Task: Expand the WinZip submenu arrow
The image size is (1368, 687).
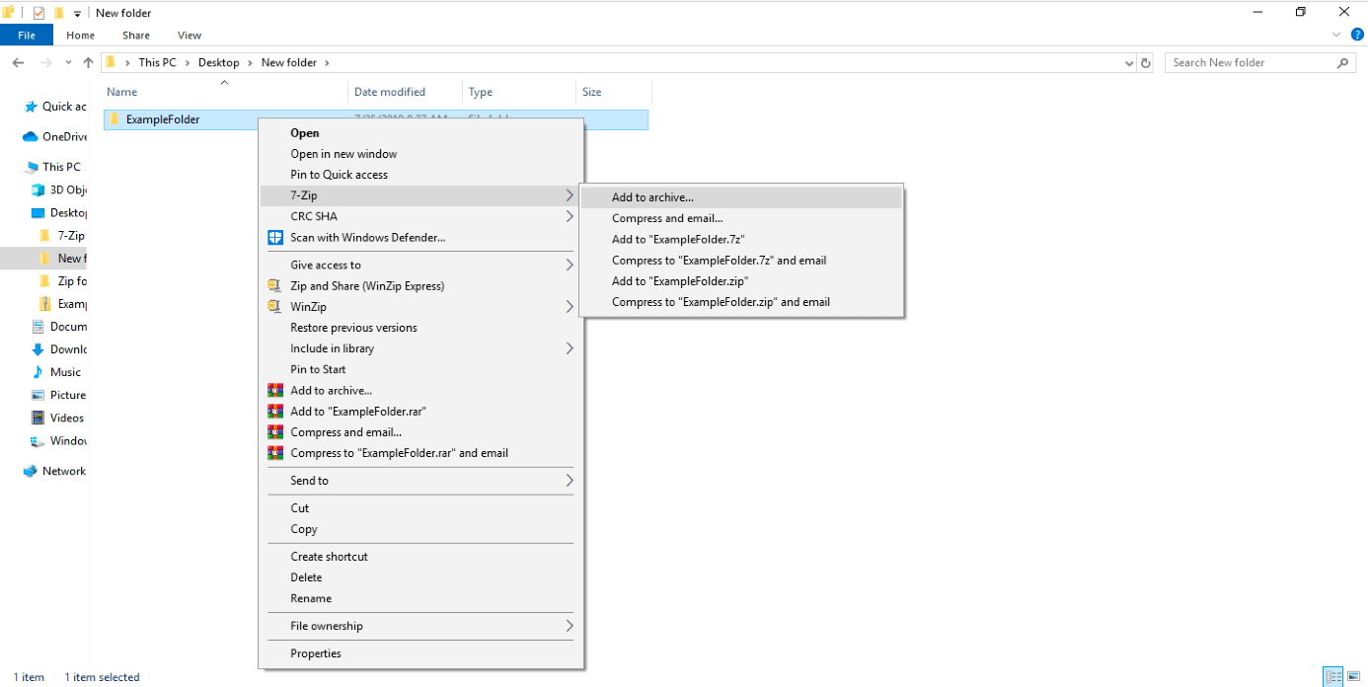Action: [x=570, y=307]
